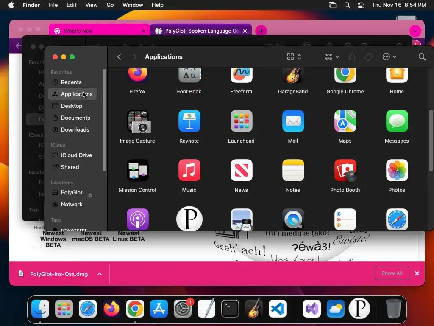Select the Reminders app icon
The width and height of the screenshot is (434, 326).
point(345,219)
